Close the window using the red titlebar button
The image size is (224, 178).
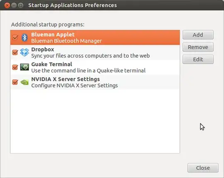pos(7,5)
